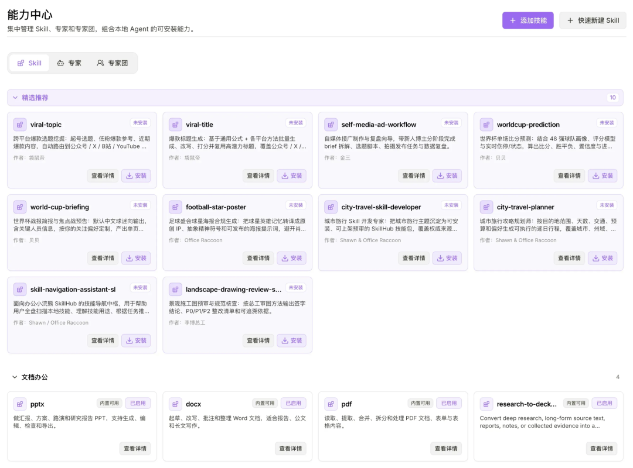Click the viral-title skill icon

pos(175,125)
